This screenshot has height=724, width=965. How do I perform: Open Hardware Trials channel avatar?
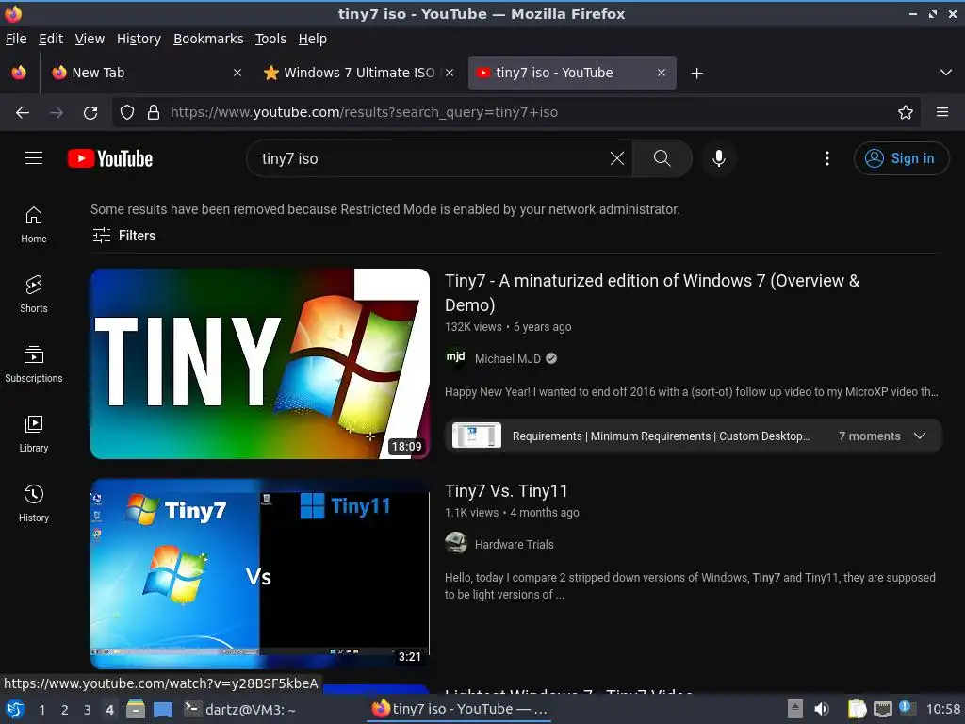tap(456, 543)
